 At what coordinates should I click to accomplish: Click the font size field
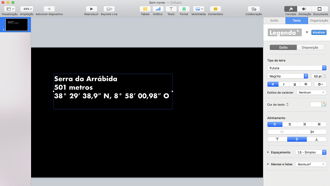point(317,77)
